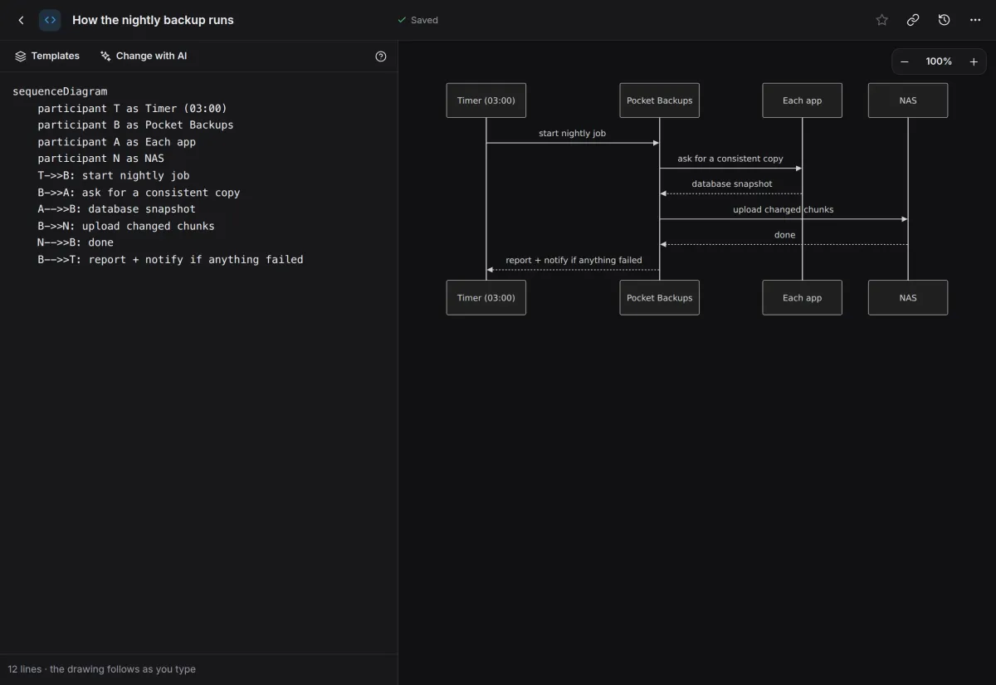Select the bottom Each app participant box
This screenshot has width=996, height=685.
pyautogui.click(x=803, y=298)
